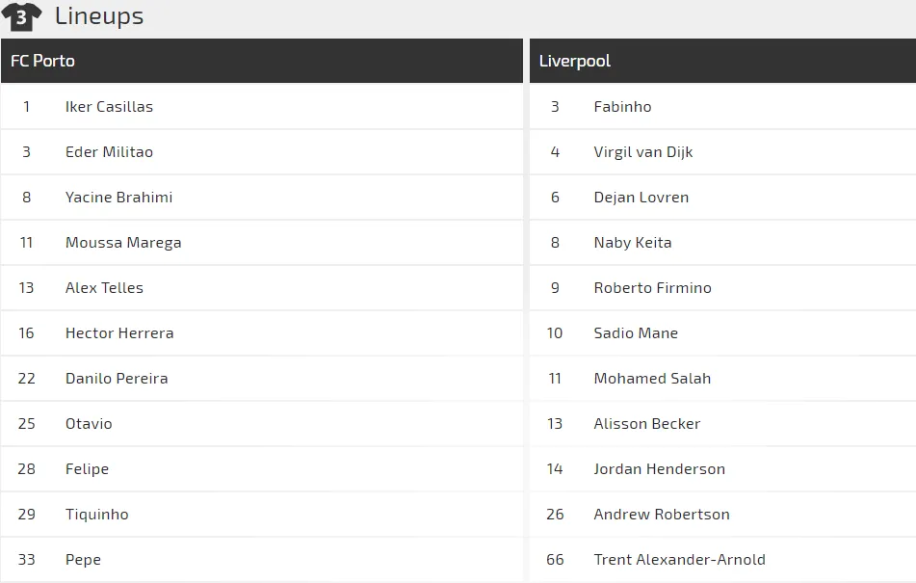Viewport: 916px width, 583px height.
Task: Open Roberto Firmino's profile
Action: pos(652,288)
